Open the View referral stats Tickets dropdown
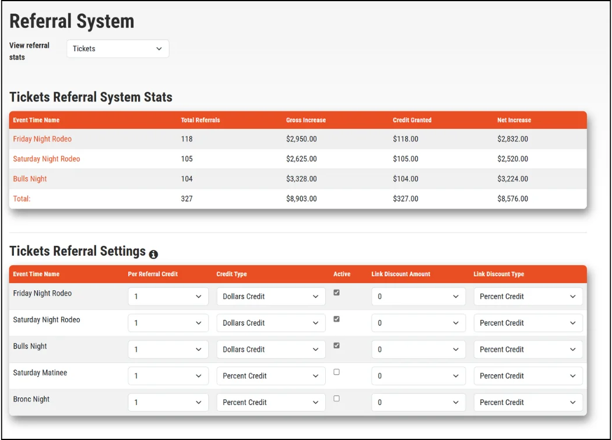The height and width of the screenshot is (440, 612). click(118, 49)
